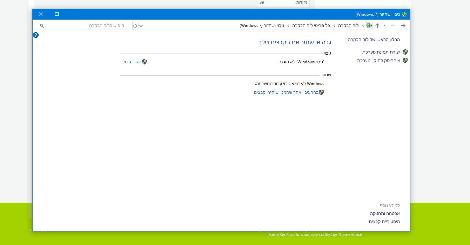
Task: Click the Back navigation arrow
Action: [x=403, y=26]
